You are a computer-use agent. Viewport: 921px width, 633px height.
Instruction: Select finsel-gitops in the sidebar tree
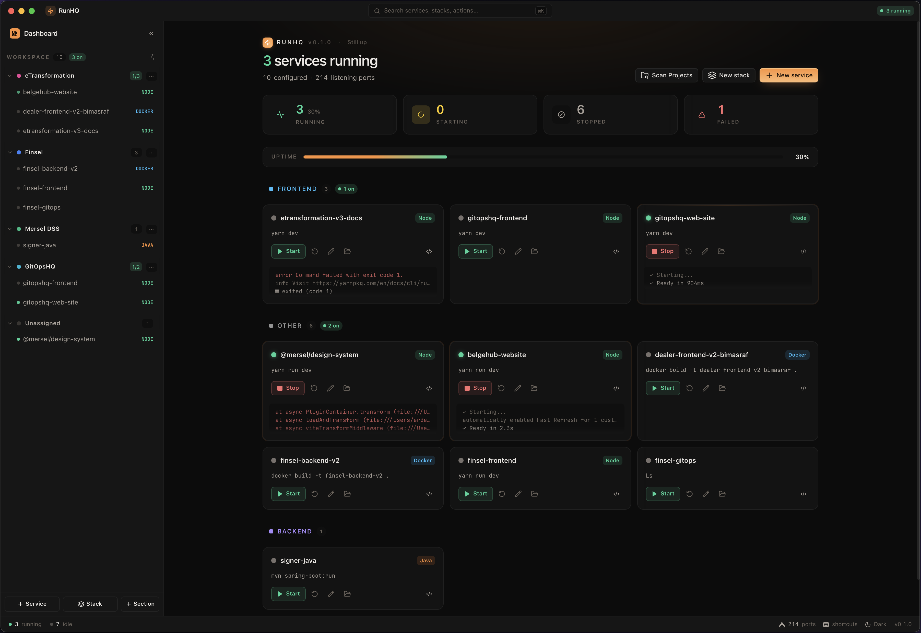coord(42,208)
